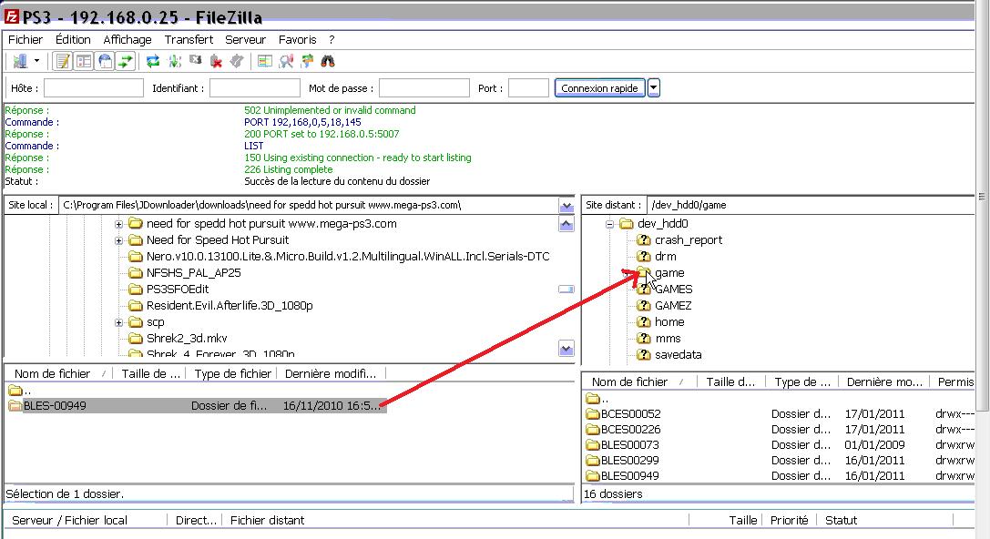Select the Shrek2_3d.mkv folder in tree
The image size is (990, 539).
tap(187, 339)
